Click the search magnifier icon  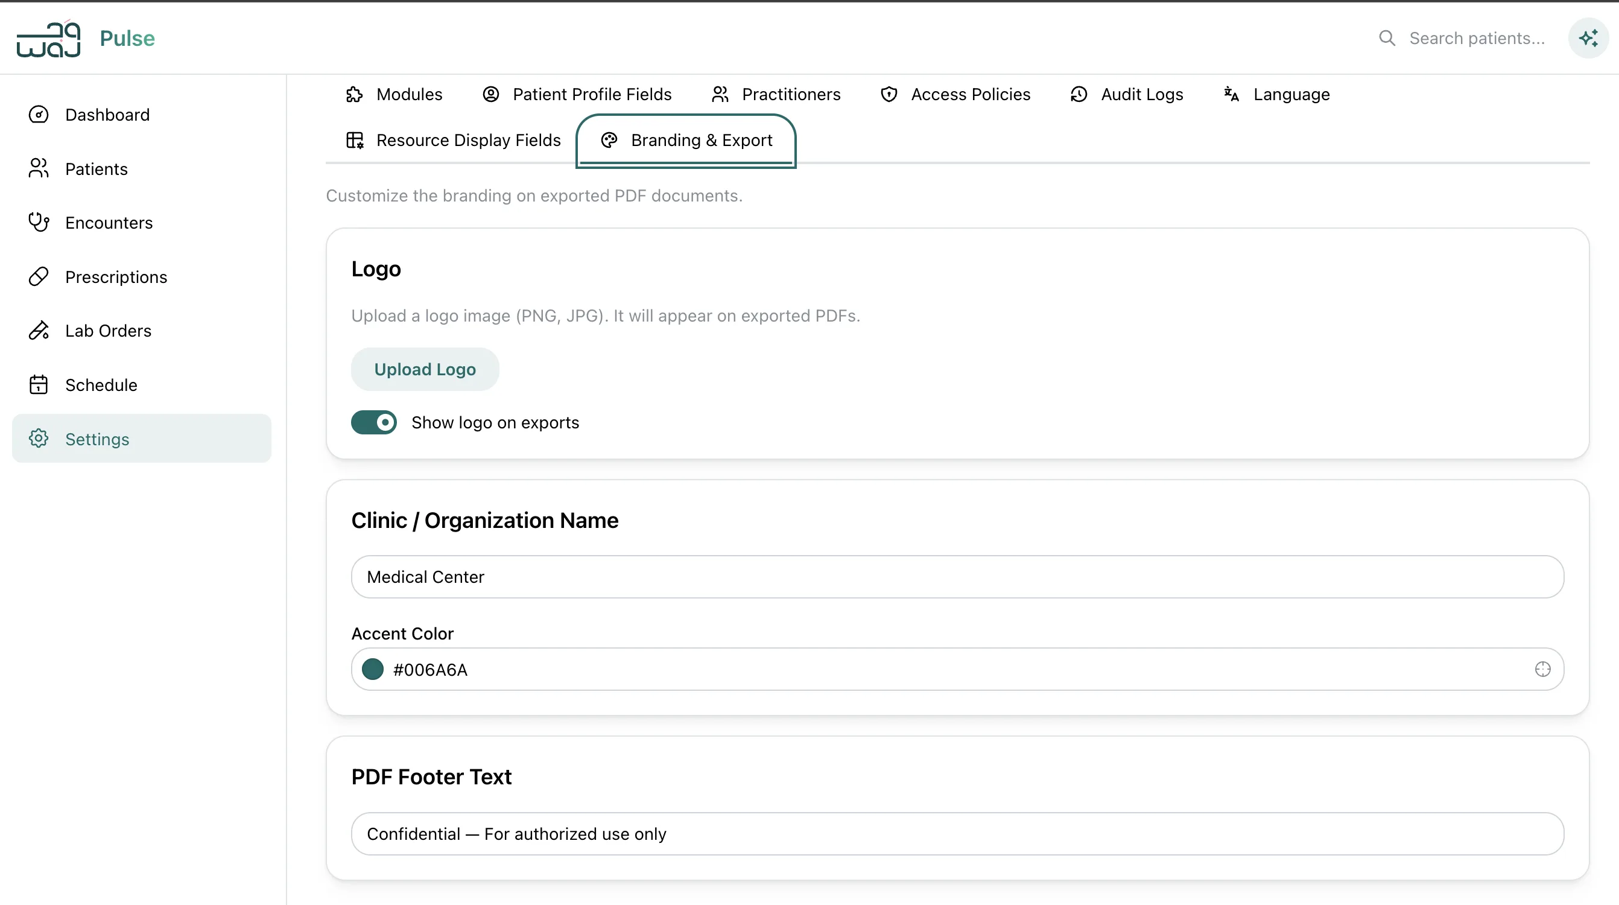tap(1386, 39)
